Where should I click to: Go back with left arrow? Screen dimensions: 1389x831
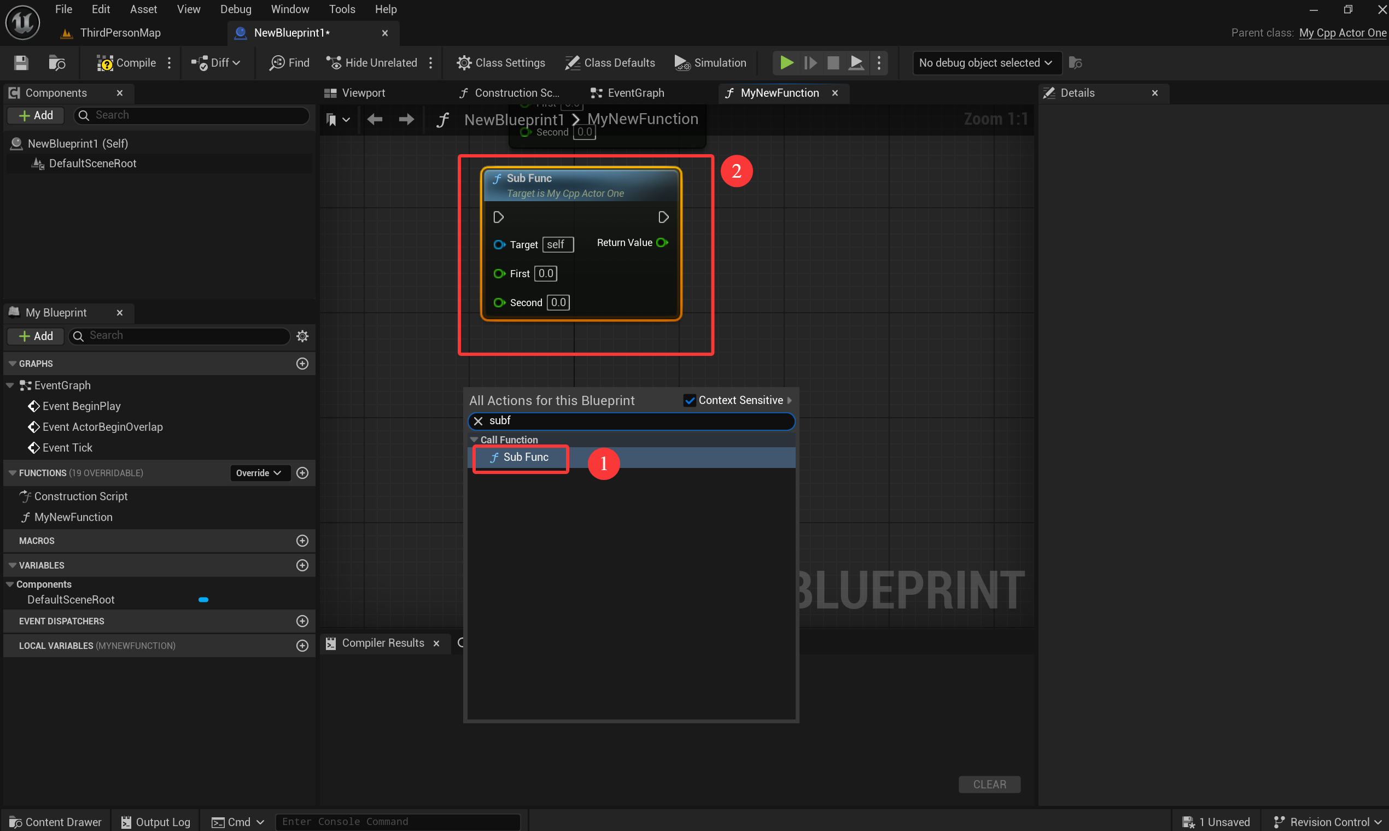(375, 119)
